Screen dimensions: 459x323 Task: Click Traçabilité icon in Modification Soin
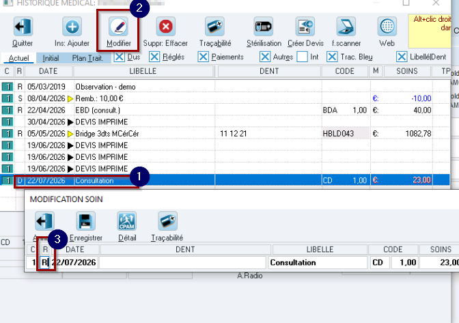[x=168, y=221]
